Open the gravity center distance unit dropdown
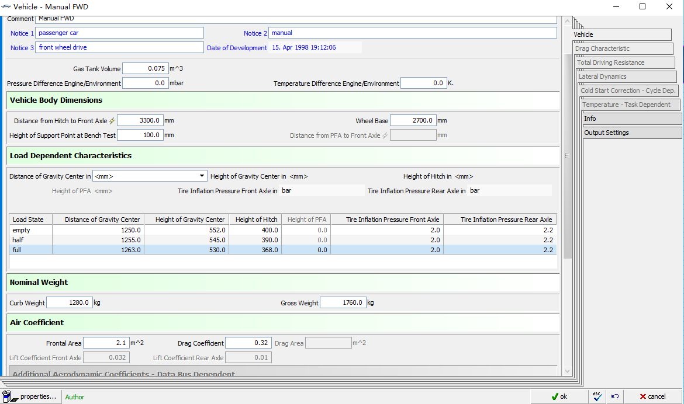Viewport: 684px width, 404px height. click(x=202, y=176)
